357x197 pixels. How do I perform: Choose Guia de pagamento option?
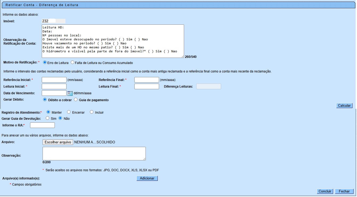[76, 100]
